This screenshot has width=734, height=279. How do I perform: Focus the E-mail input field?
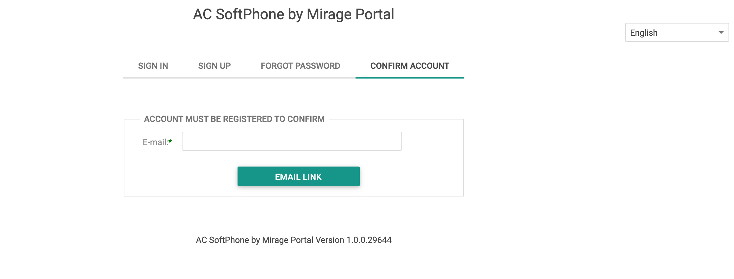point(292,141)
